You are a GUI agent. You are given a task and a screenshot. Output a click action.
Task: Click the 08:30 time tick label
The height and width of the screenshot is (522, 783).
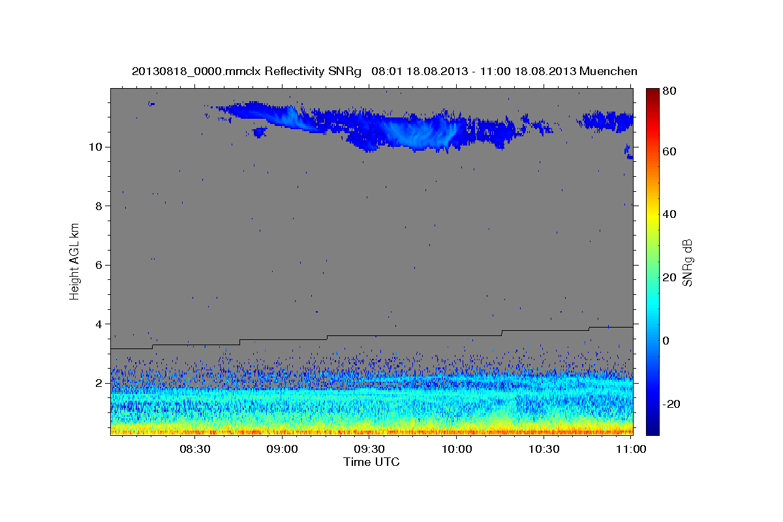click(x=195, y=449)
